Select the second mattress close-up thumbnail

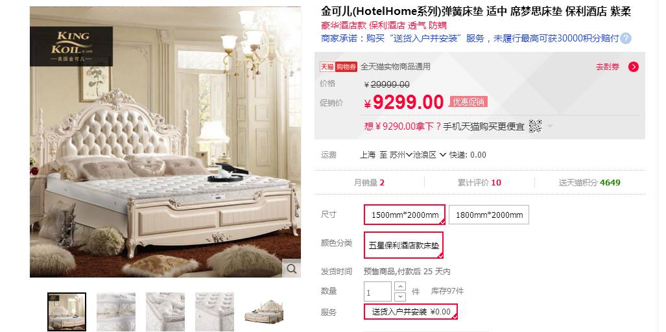pos(165,312)
